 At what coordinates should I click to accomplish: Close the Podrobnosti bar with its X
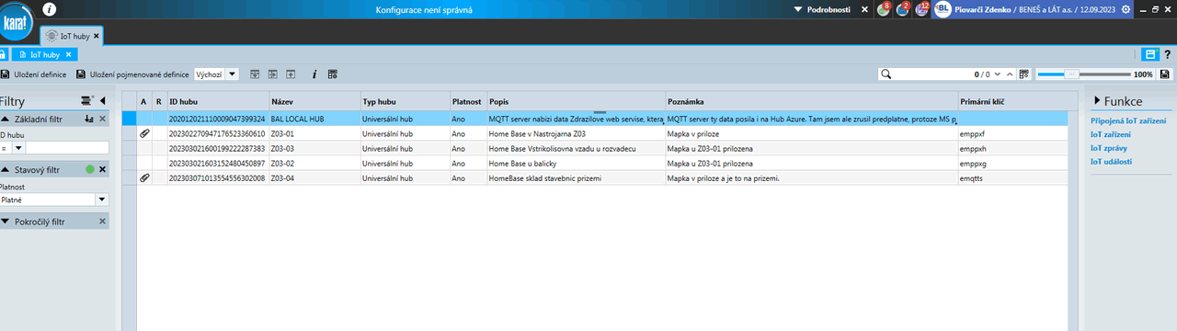(864, 9)
